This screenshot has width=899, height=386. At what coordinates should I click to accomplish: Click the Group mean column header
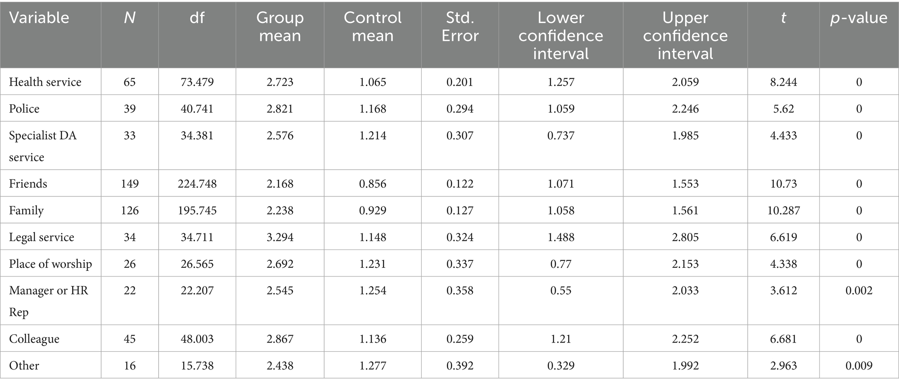point(280,27)
